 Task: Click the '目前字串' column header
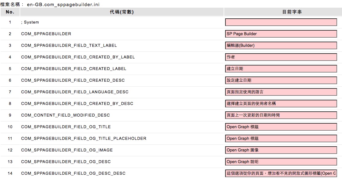tap(283, 12)
